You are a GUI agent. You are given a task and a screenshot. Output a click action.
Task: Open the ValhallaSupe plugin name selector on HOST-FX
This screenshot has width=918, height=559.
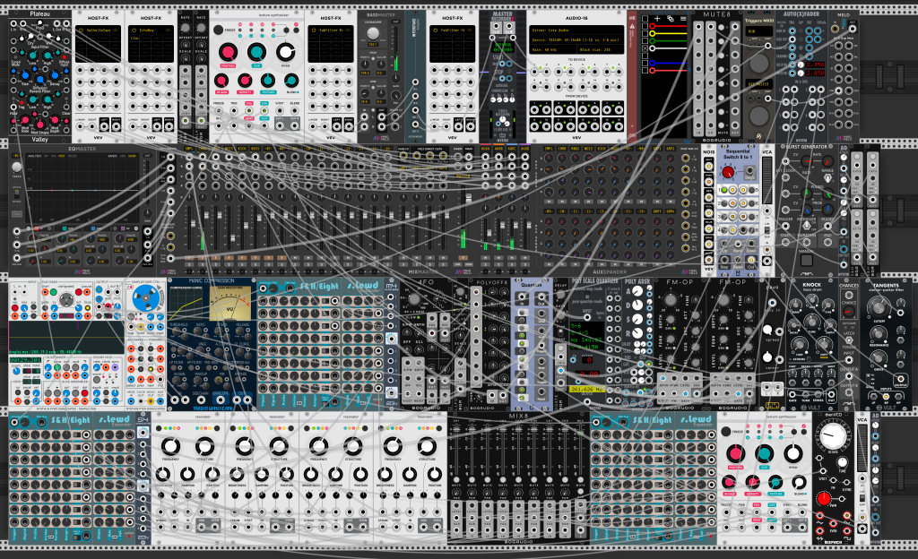click(x=99, y=30)
